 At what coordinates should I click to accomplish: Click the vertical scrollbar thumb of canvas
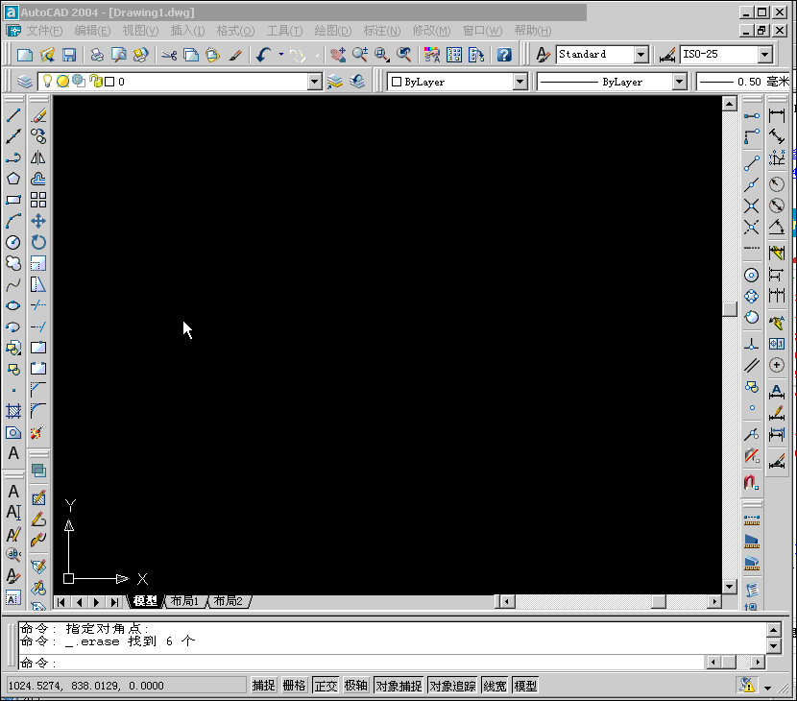coord(730,309)
